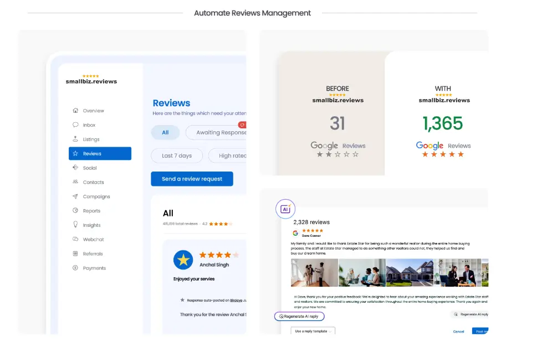Open the review photo of two women seated
This screenshot has width=547, height=358.
point(362,273)
